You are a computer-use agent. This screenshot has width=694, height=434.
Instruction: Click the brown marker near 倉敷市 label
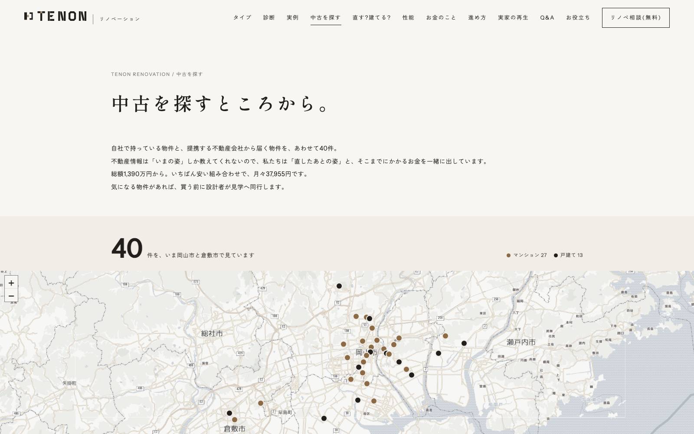(235, 420)
